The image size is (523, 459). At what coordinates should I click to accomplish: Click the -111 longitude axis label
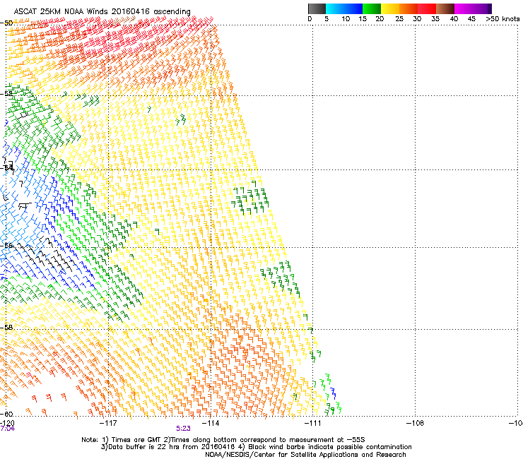312,423
